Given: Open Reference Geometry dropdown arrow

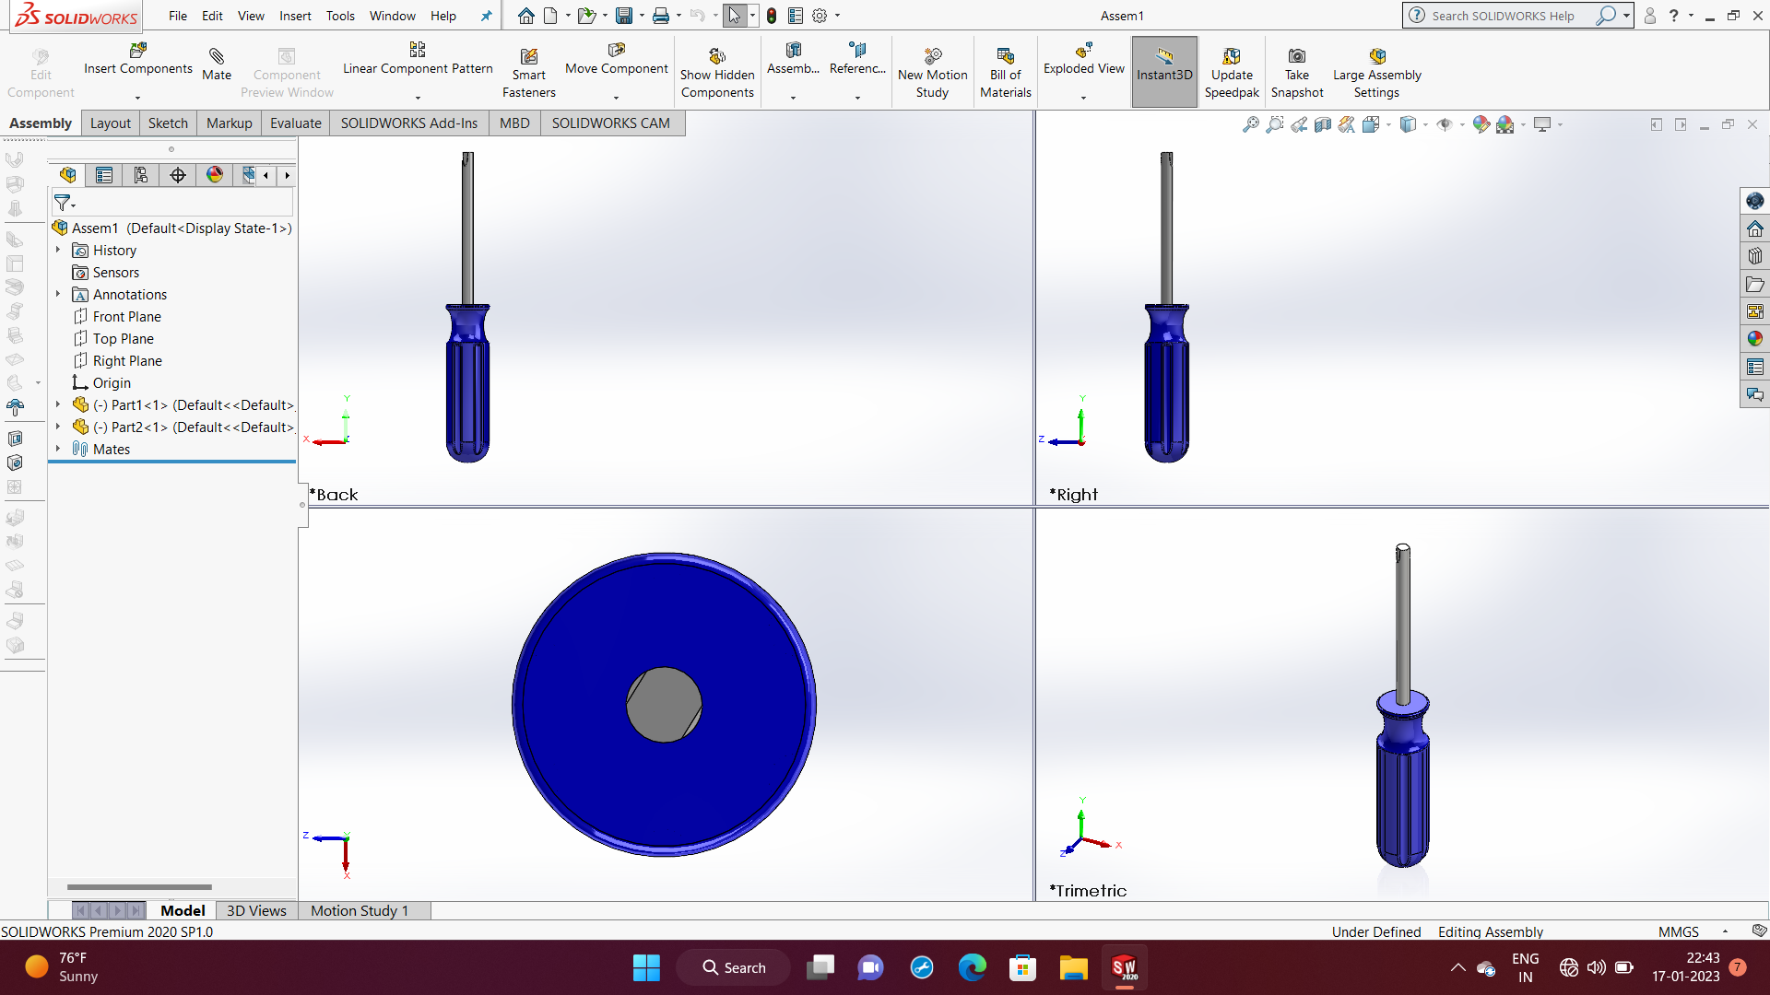Looking at the screenshot, I should (x=857, y=97).
